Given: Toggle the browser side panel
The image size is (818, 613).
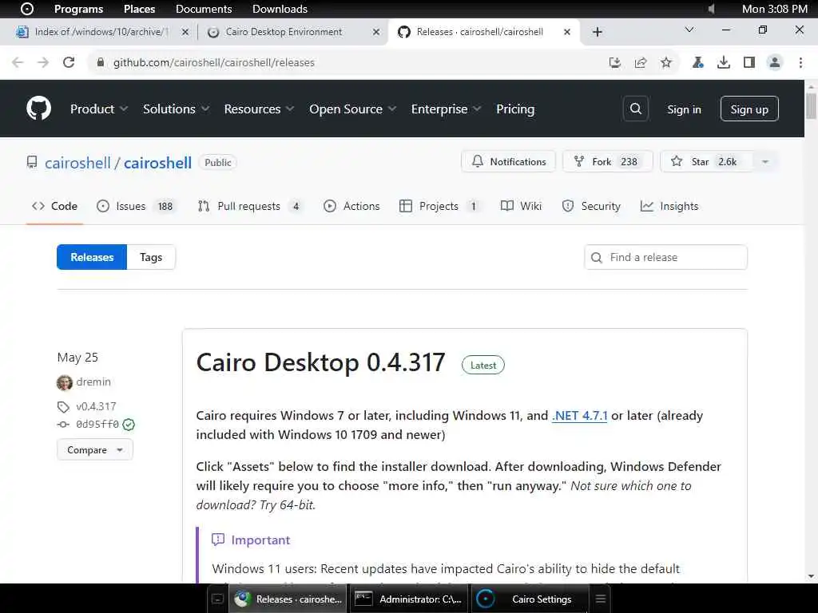Looking at the screenshot, I should tap(749, 62).
